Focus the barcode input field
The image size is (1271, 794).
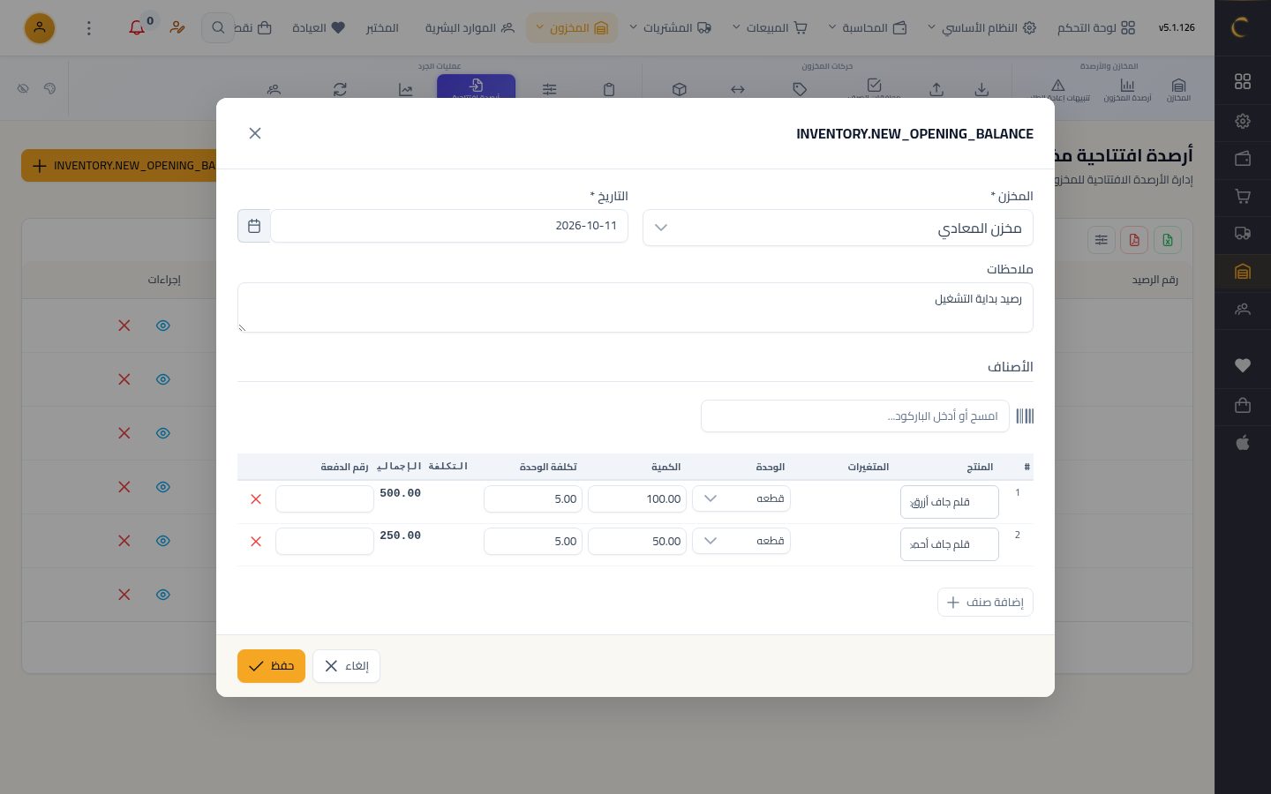[x=855, y=416]
